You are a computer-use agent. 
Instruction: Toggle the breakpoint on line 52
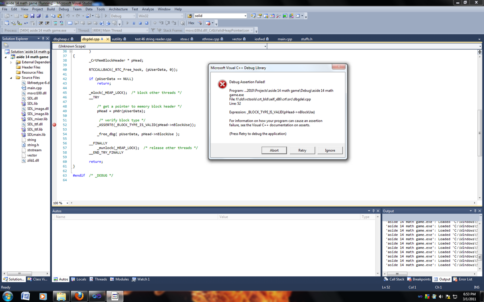click(54, 125)
